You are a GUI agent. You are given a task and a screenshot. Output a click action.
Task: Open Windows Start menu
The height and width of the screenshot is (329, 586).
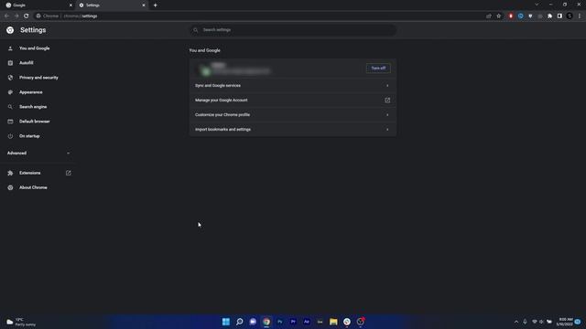click(226, 322)
